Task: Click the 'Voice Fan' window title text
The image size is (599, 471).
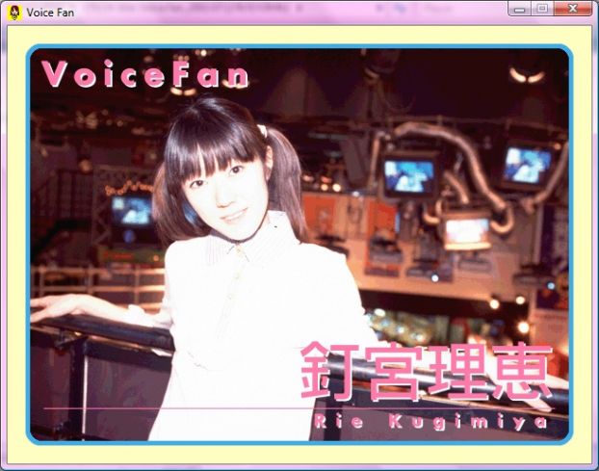Action: [50, 13]
